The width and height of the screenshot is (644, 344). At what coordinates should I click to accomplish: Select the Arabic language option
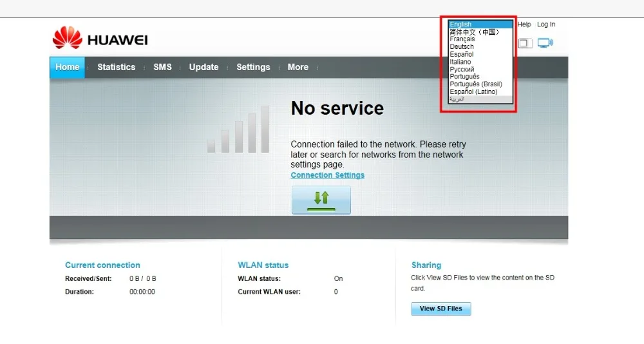pyautogui.click(x=480, y=99)
